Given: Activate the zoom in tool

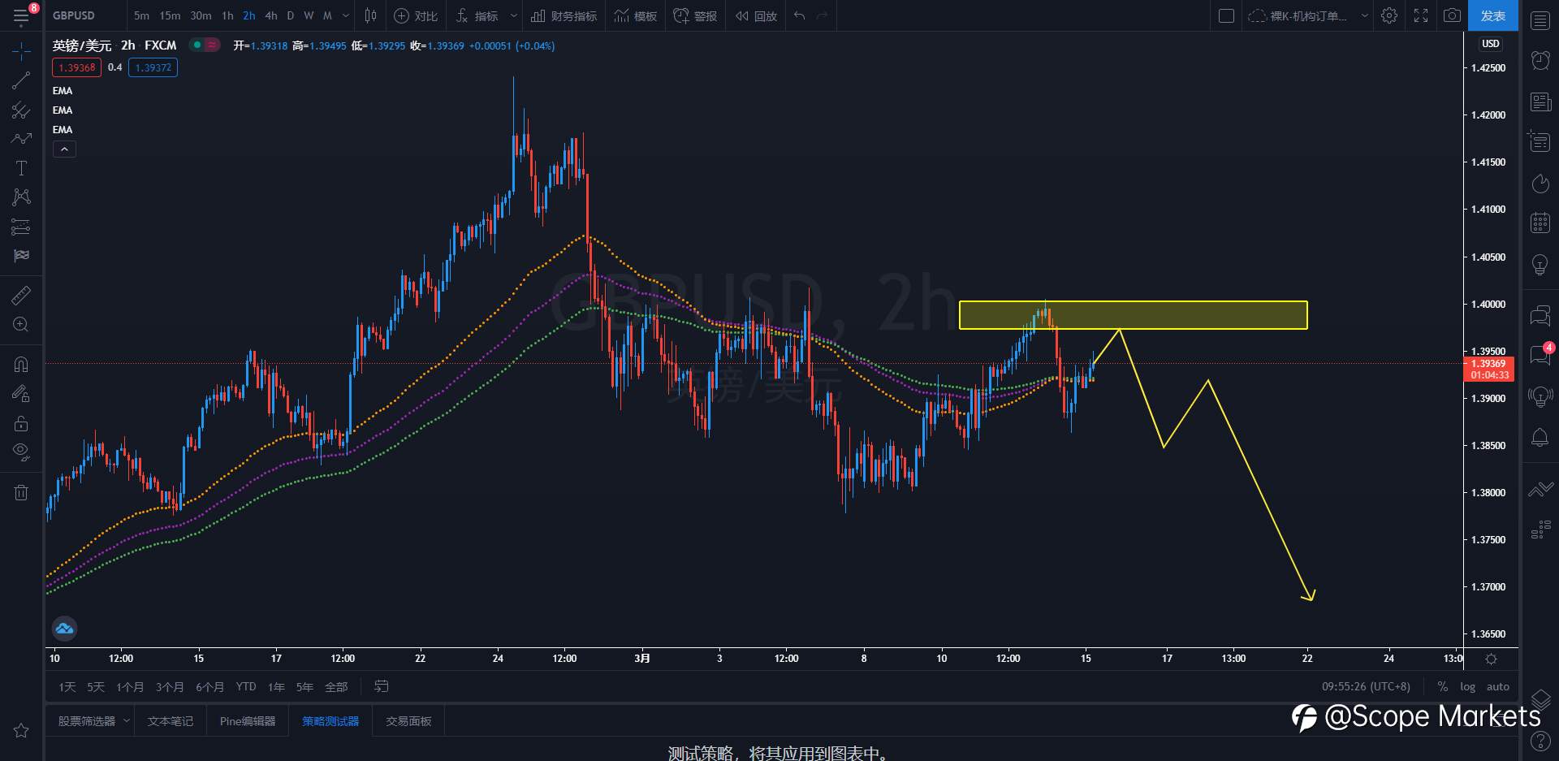Looking at the screenshot, I should pos(22,325).
